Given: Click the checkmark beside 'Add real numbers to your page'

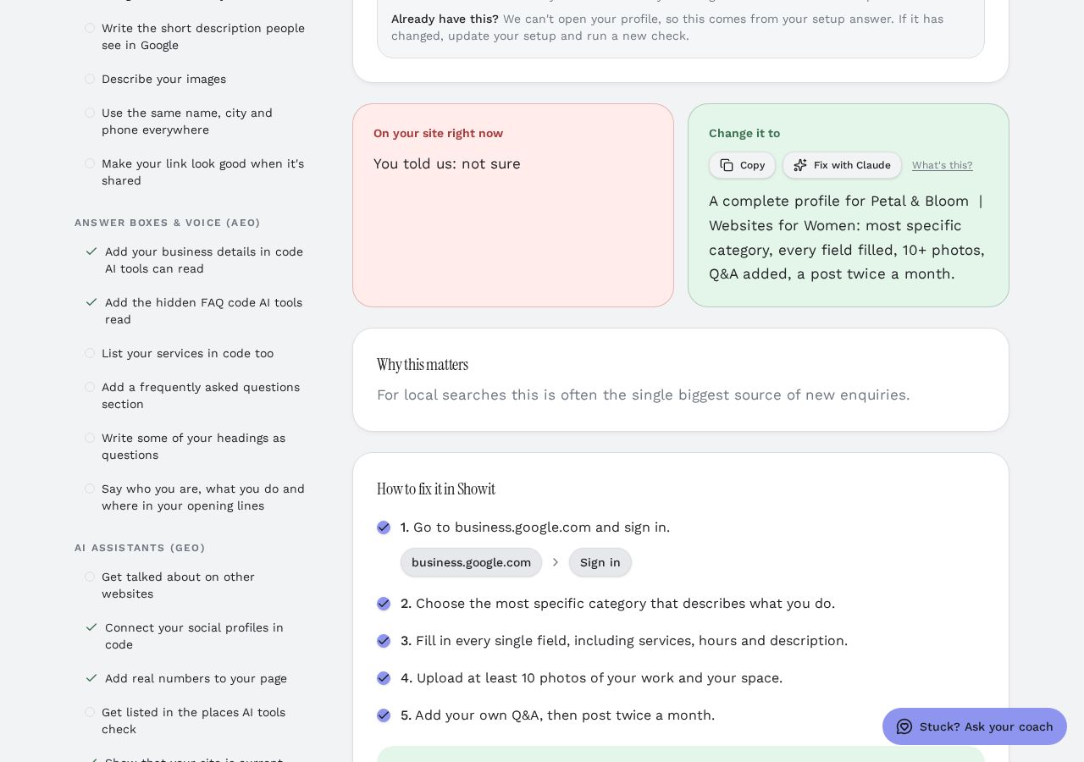Looking at the screenshot, I should click(91, 678).
